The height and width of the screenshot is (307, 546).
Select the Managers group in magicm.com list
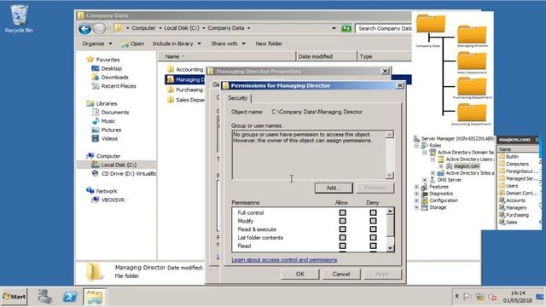click(x=516, y=207)
